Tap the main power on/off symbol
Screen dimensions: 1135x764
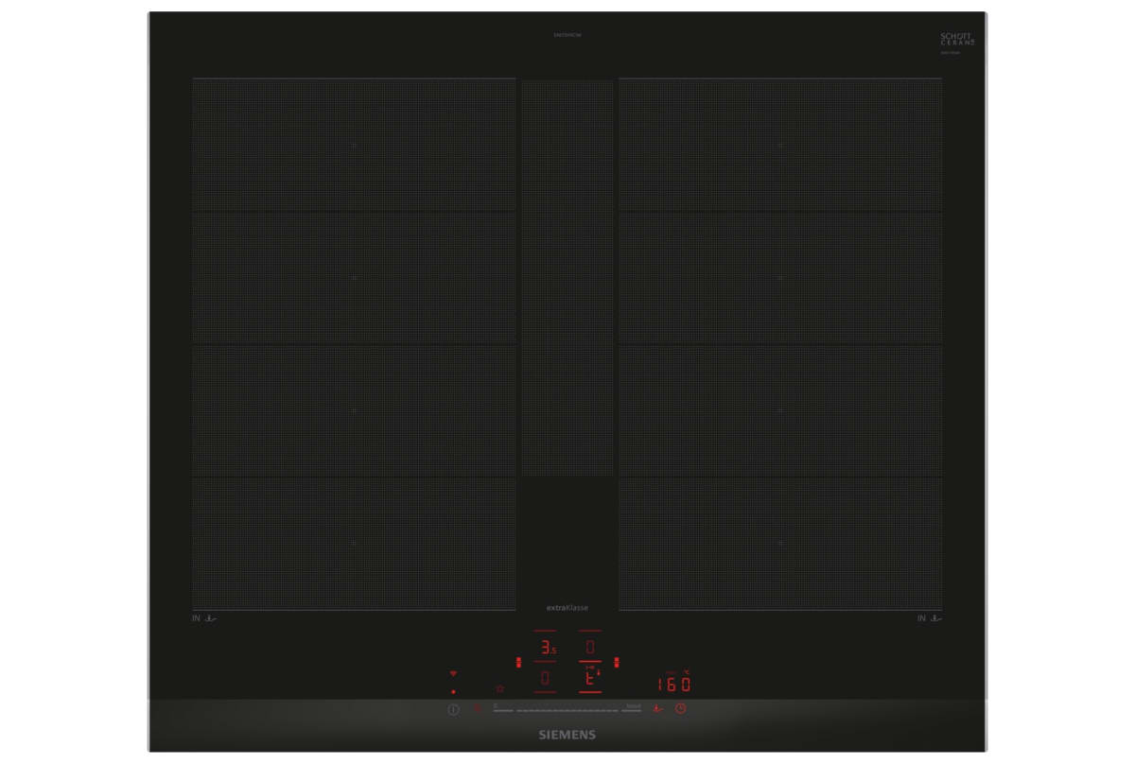(453, 709)
